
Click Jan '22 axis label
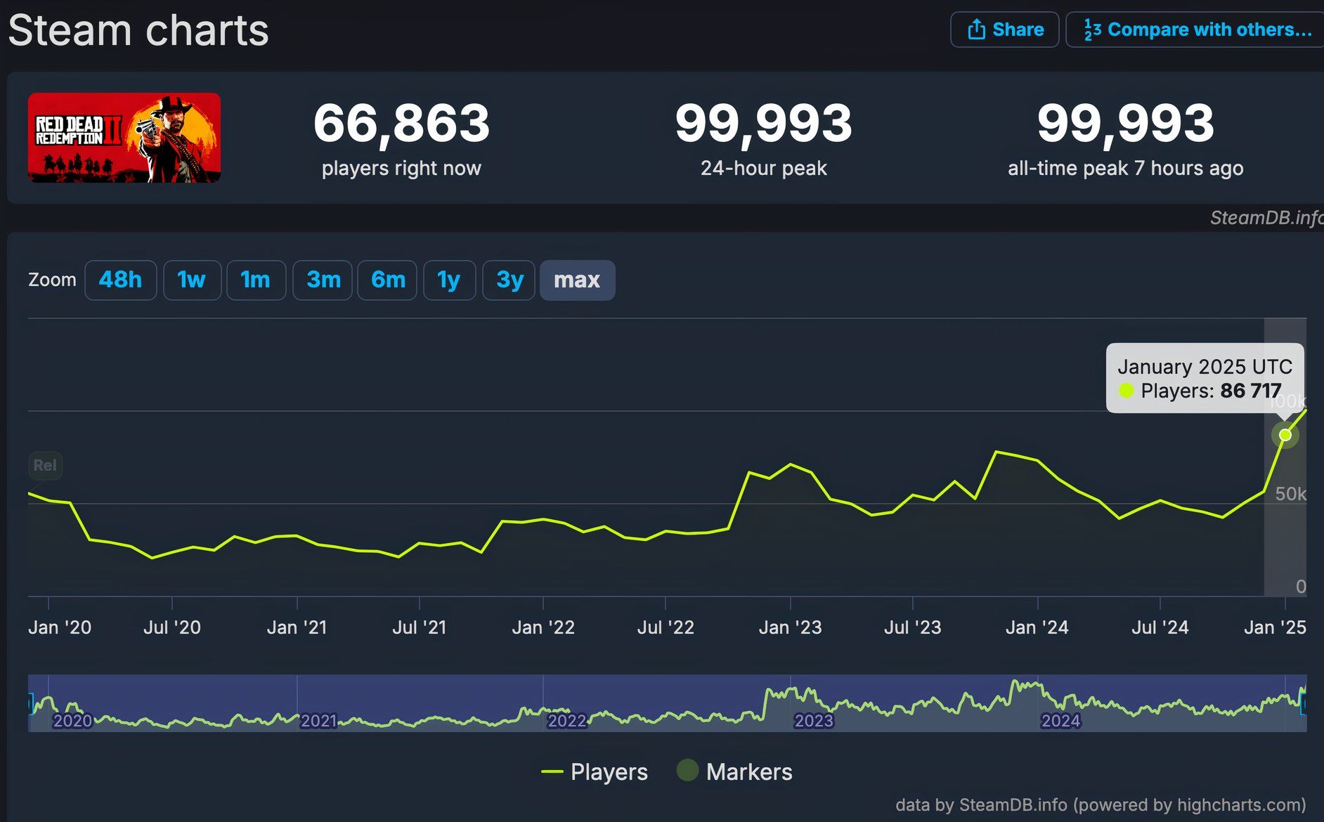[x=543, y=627]
